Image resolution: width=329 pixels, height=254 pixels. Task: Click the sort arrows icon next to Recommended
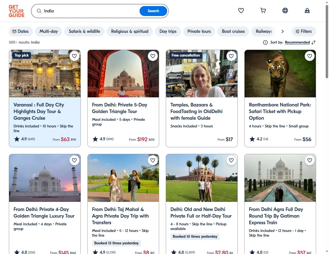314,42
